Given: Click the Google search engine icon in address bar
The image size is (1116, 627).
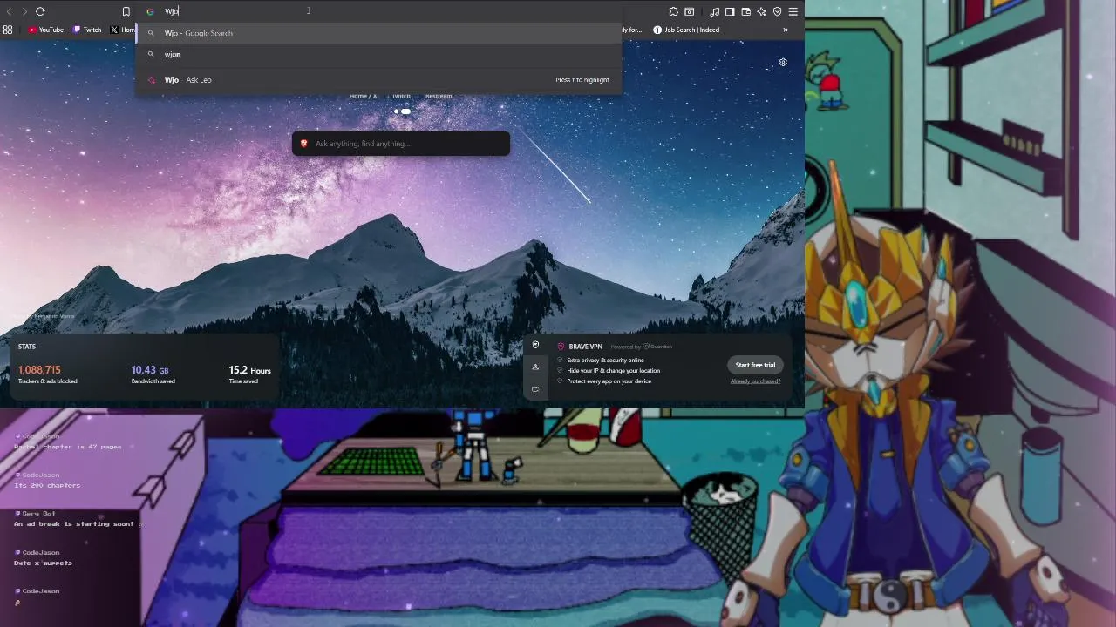Looking at the screenshot, I should [150, 11].
